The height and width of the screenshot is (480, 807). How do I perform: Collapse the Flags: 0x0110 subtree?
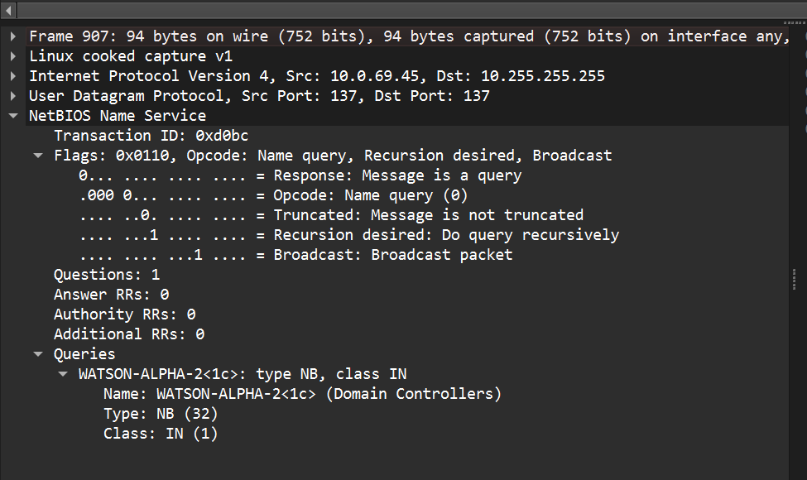point(38,156)
